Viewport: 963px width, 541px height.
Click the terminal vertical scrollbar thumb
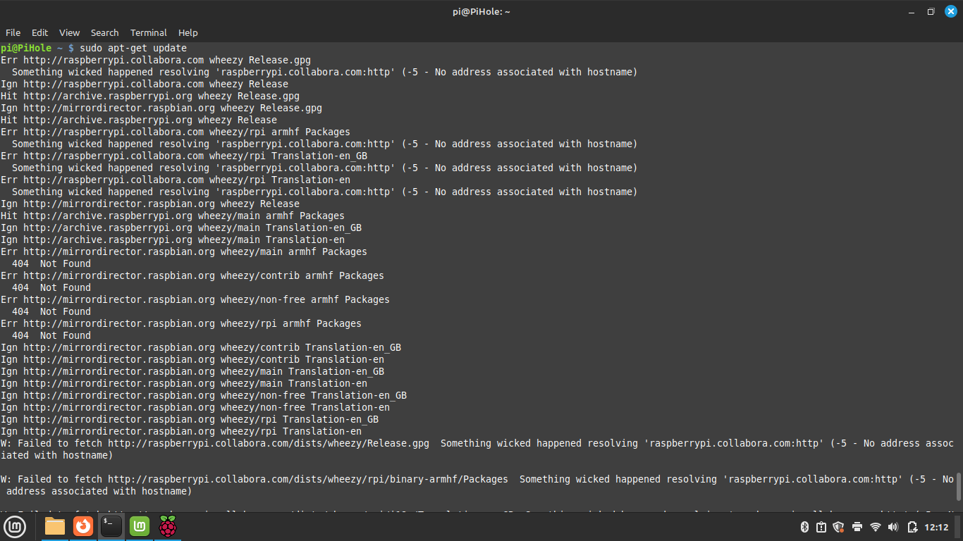click(958, 487)
